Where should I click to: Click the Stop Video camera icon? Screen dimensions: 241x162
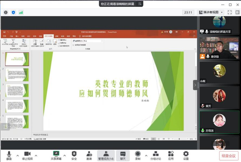point(27,154)
